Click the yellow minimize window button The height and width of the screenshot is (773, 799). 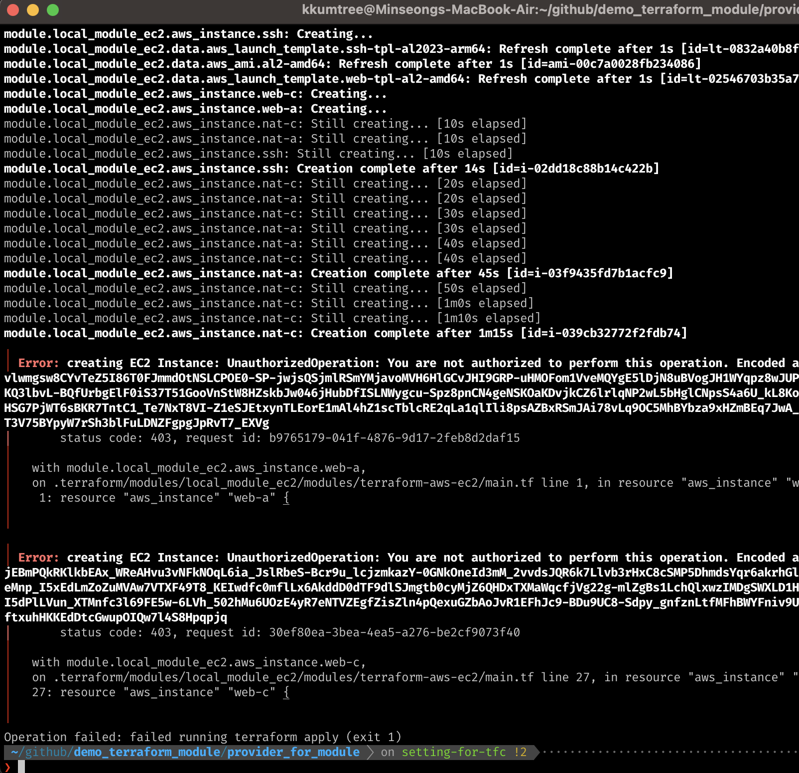point(33,10)
